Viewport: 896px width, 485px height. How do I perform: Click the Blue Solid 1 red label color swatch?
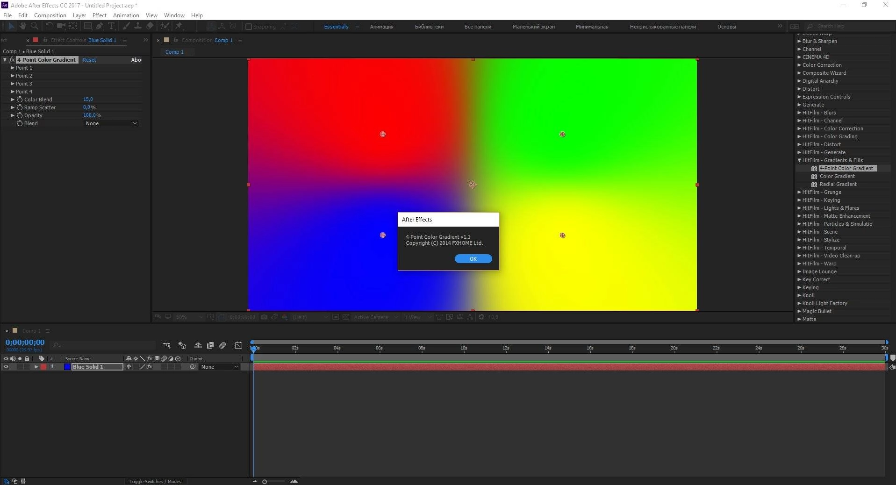coord(43,367)
